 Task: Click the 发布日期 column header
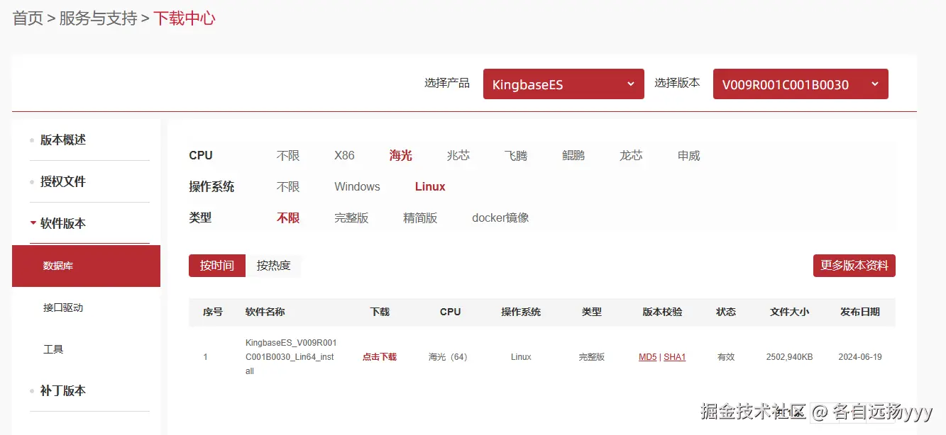pos(860,312)
